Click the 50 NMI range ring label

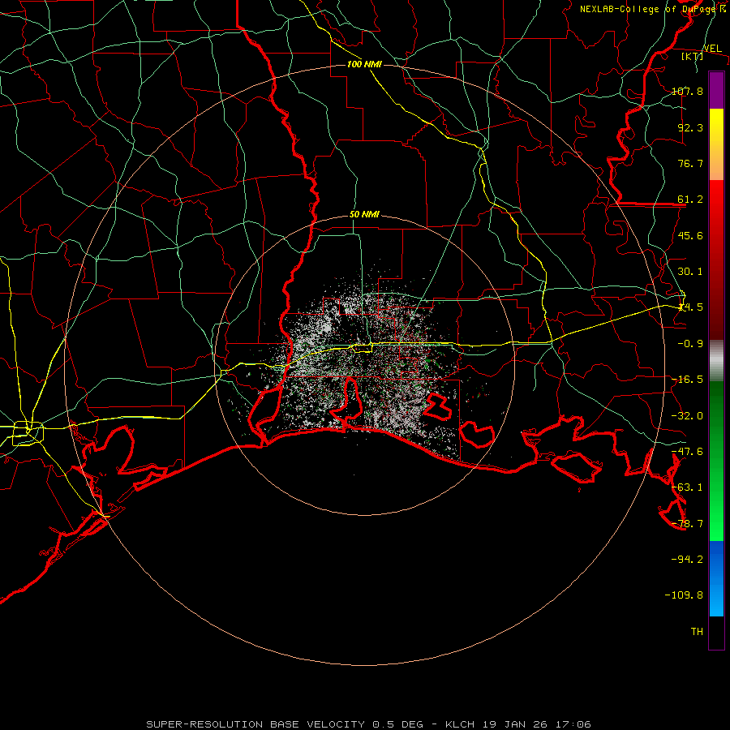364,215
